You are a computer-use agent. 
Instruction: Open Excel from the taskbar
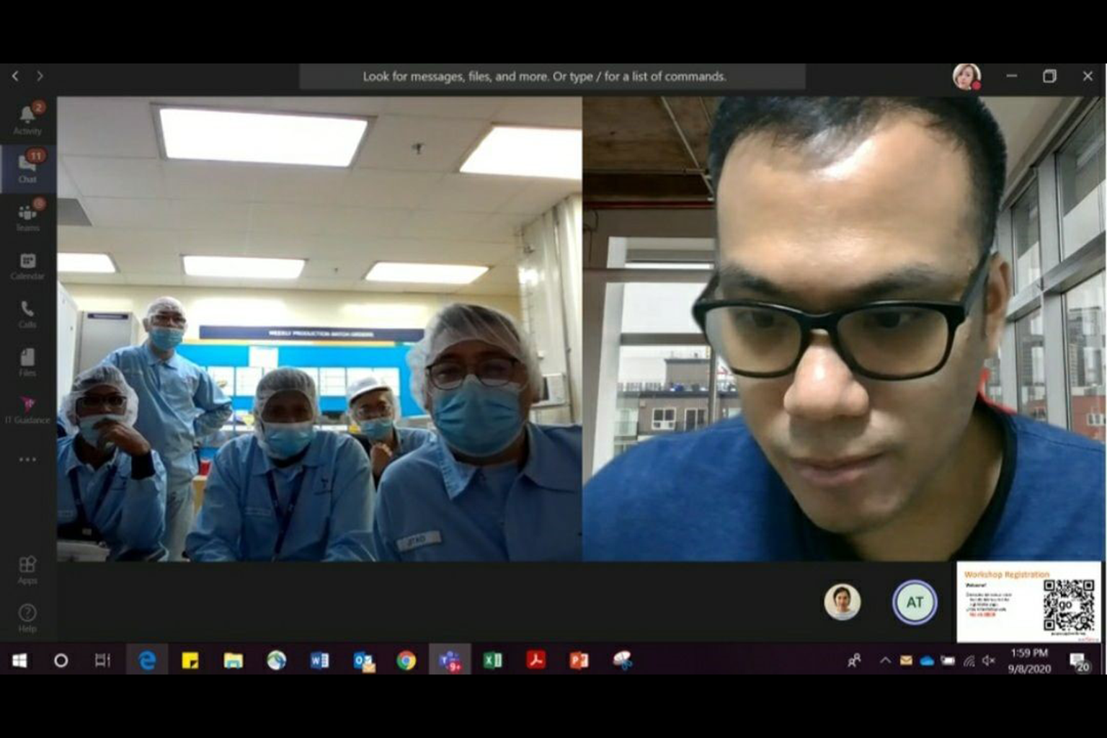pyautogui.click(x=493, y=660)
